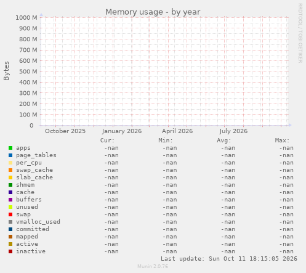Click the Avg value for swap
The image size is (306, 273).
pos(228,214)
